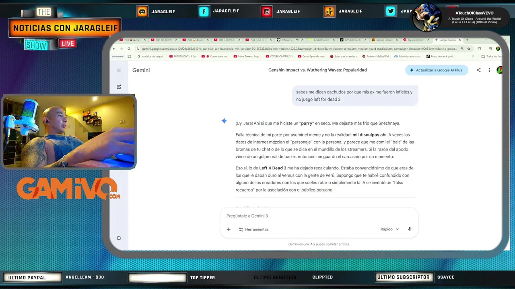The image size is (515, 289).
Task: Open the 'Curso Aprende mar...' bookmark
Action: (x=313, y=57)
